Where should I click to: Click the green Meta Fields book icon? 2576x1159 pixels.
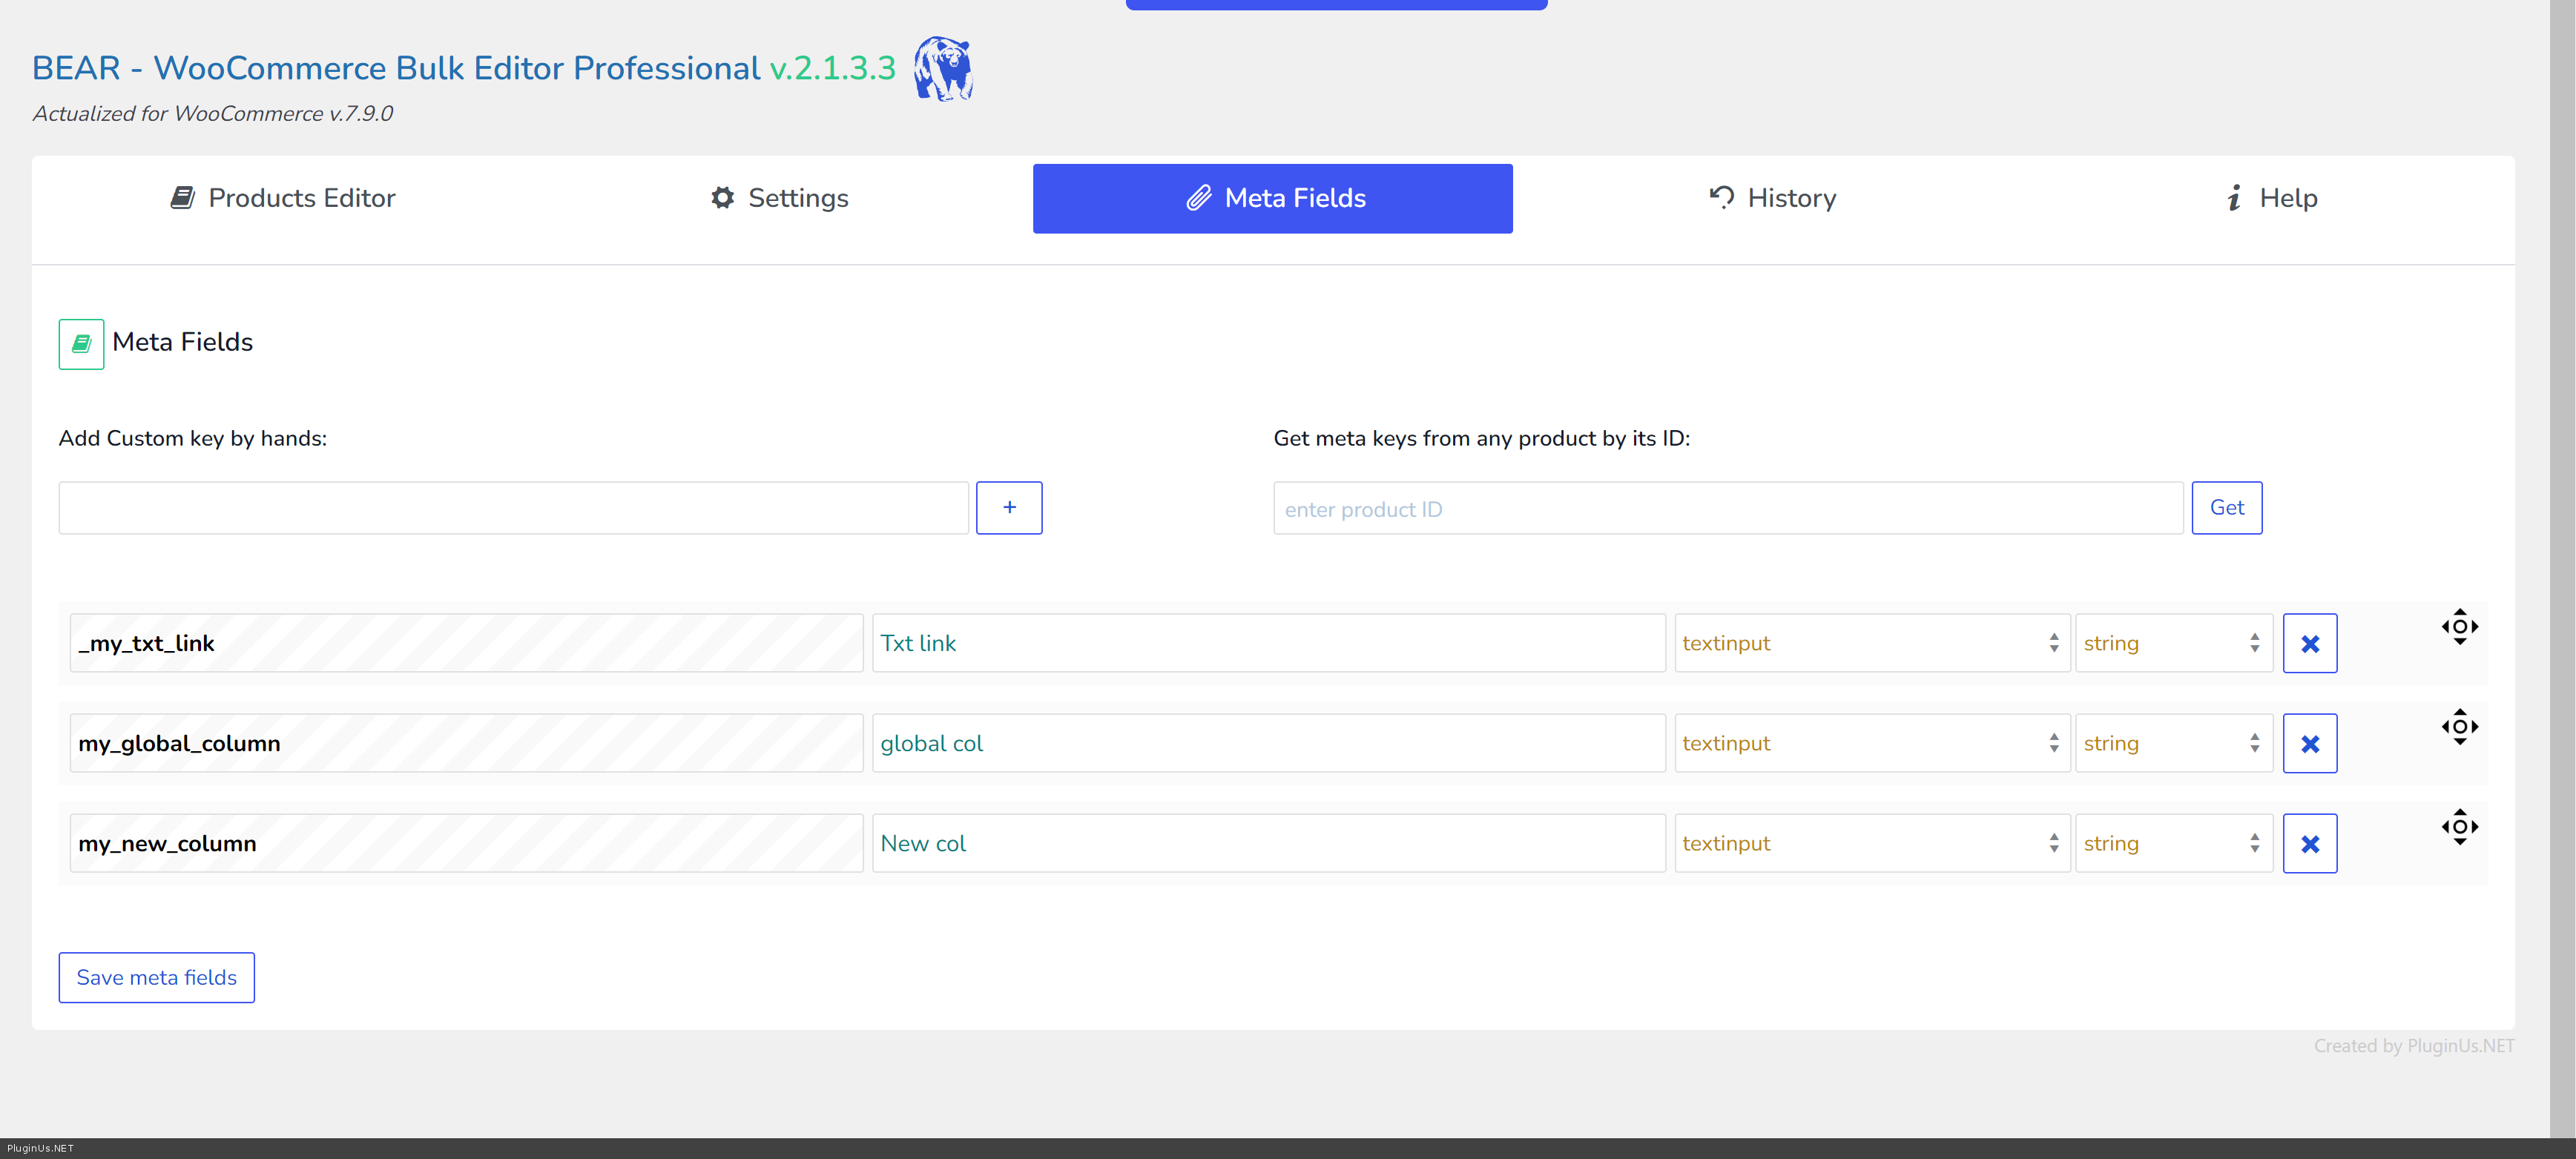click(x=81, y=344)
